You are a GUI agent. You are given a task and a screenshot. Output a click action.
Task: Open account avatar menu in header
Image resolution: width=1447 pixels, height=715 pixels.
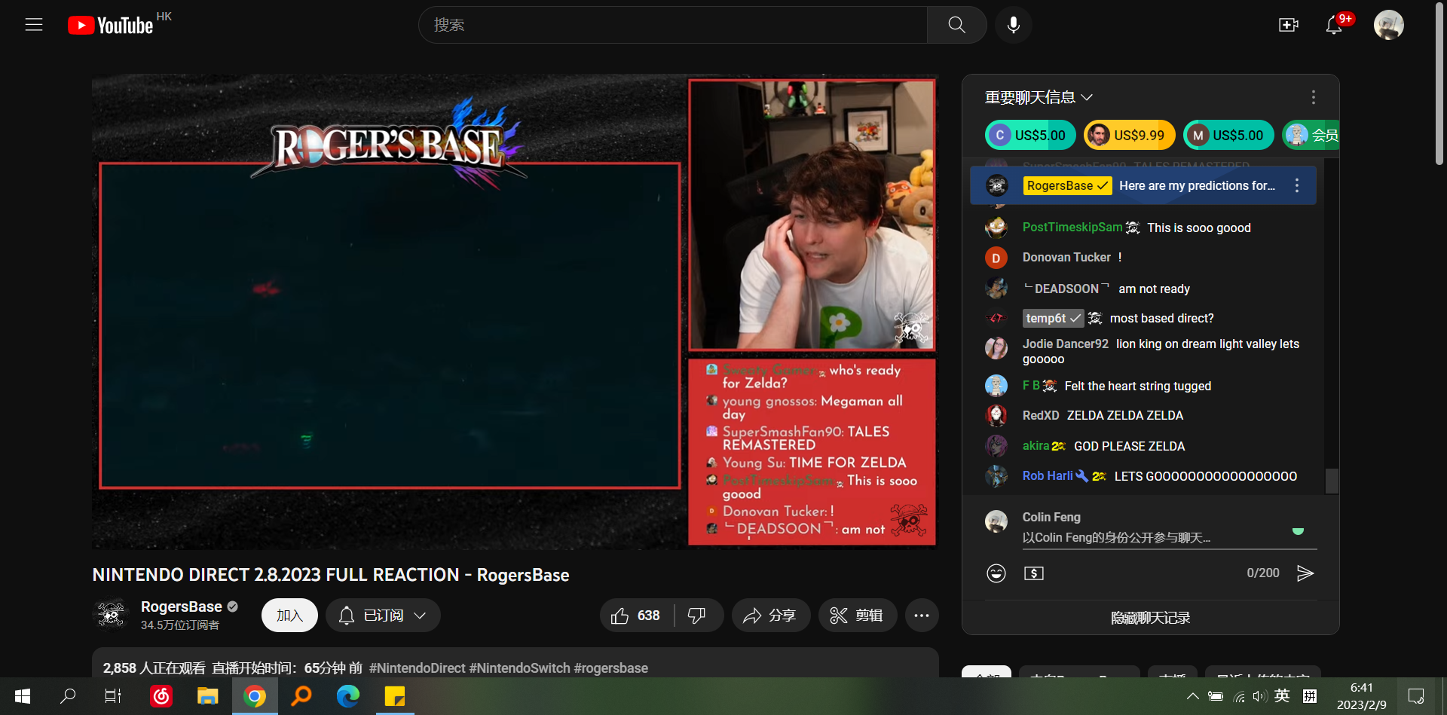[1388, 25]
